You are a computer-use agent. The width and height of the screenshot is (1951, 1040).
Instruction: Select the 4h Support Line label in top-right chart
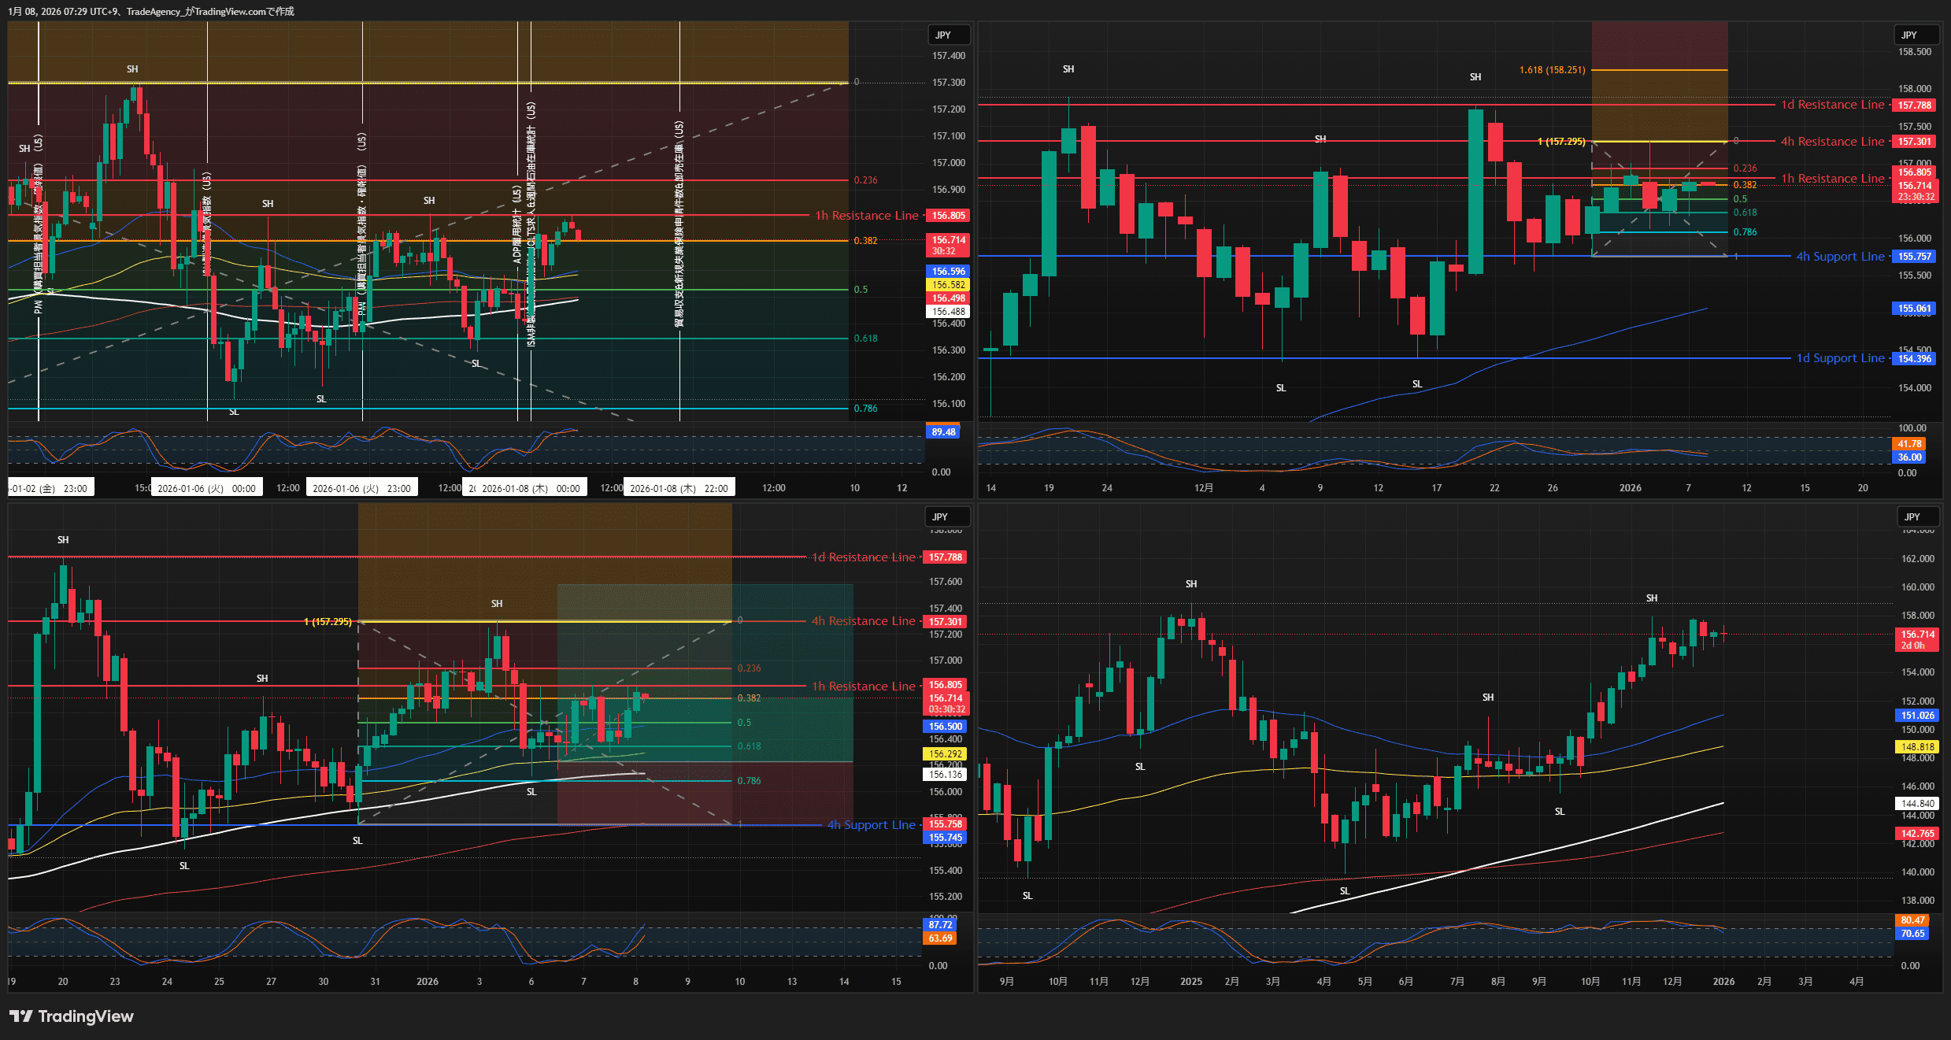point(1840,257)
